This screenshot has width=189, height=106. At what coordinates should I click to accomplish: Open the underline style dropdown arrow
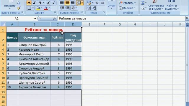[x=44, y=3]
